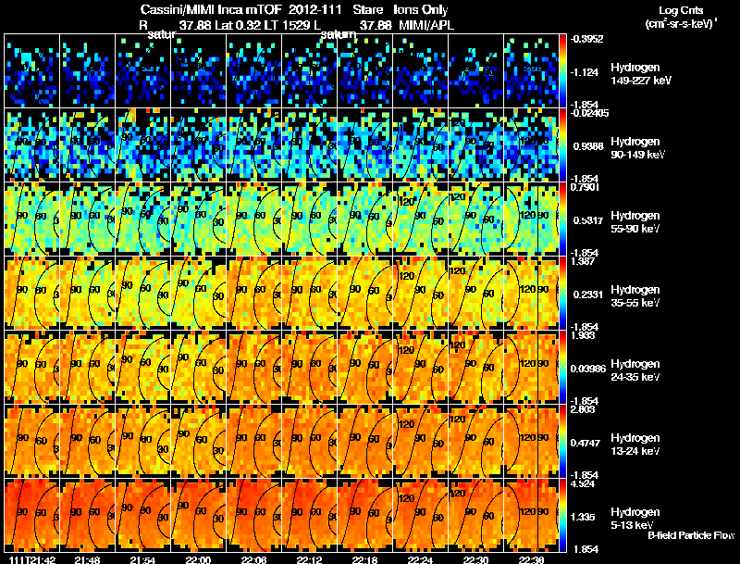Click the '21:54' time axis label
Screen dimensions: 740x564
point(142,559)
